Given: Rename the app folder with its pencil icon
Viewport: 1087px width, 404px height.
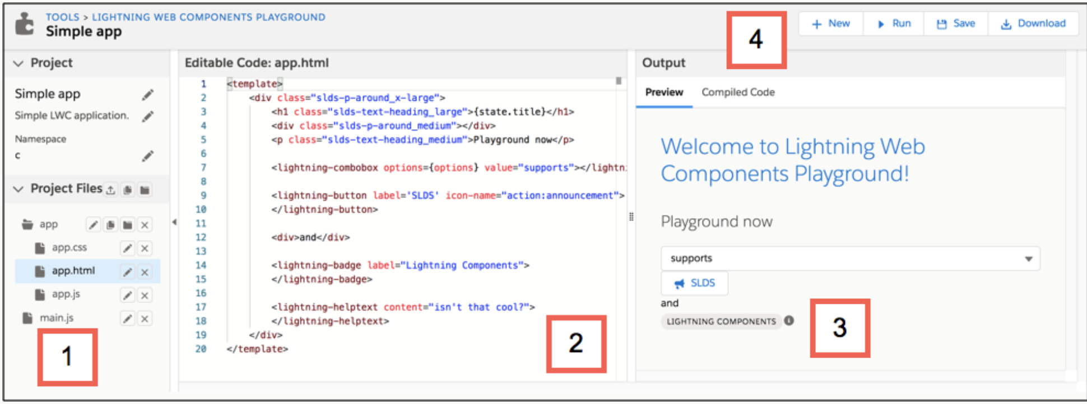Looking at the screenshot, I should [x=94, y=225].
